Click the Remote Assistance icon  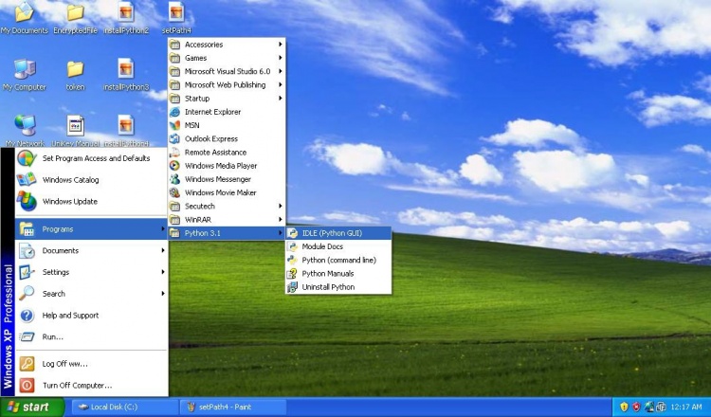pyautogui.click(x=175, y=153)
